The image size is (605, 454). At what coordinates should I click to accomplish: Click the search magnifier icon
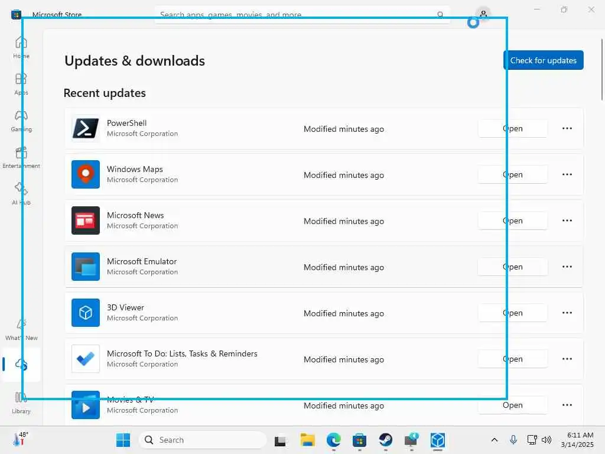[x=440, y=15]
